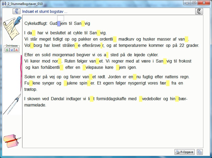Select the blank after 'masser af van'

pyautogui.click(x=187, y=39)
